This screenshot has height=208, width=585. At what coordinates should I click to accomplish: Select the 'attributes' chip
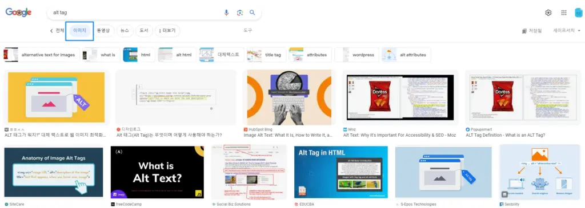(310, 55)
